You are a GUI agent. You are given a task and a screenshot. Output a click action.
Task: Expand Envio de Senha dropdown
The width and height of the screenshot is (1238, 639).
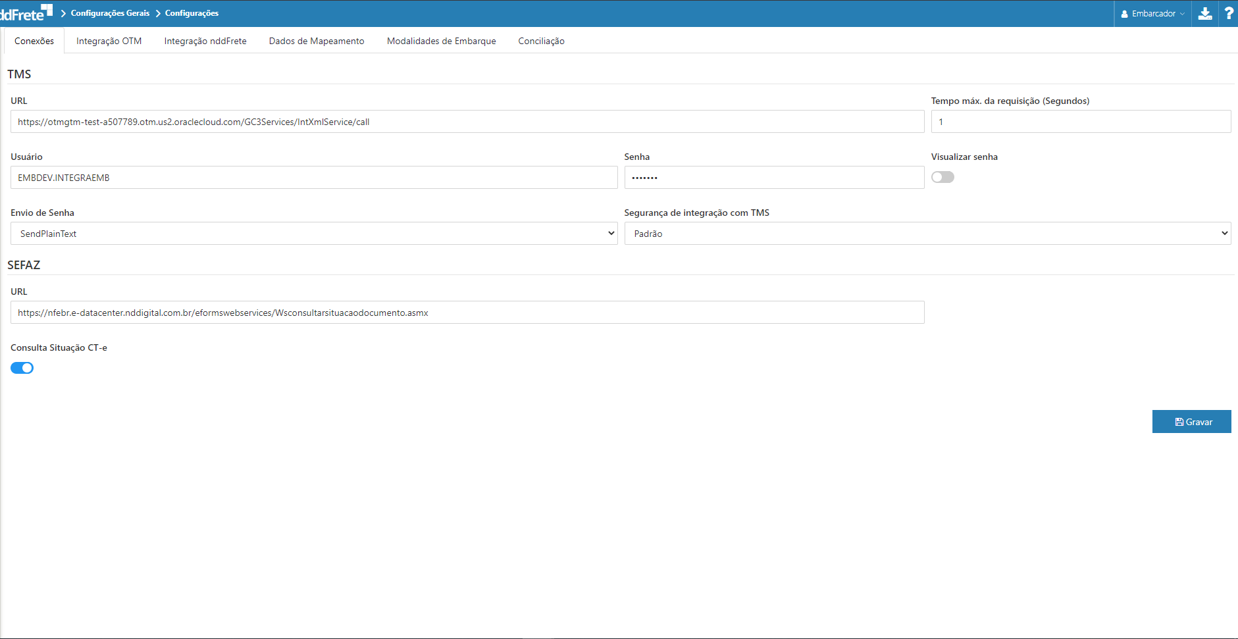pos(313,234)
